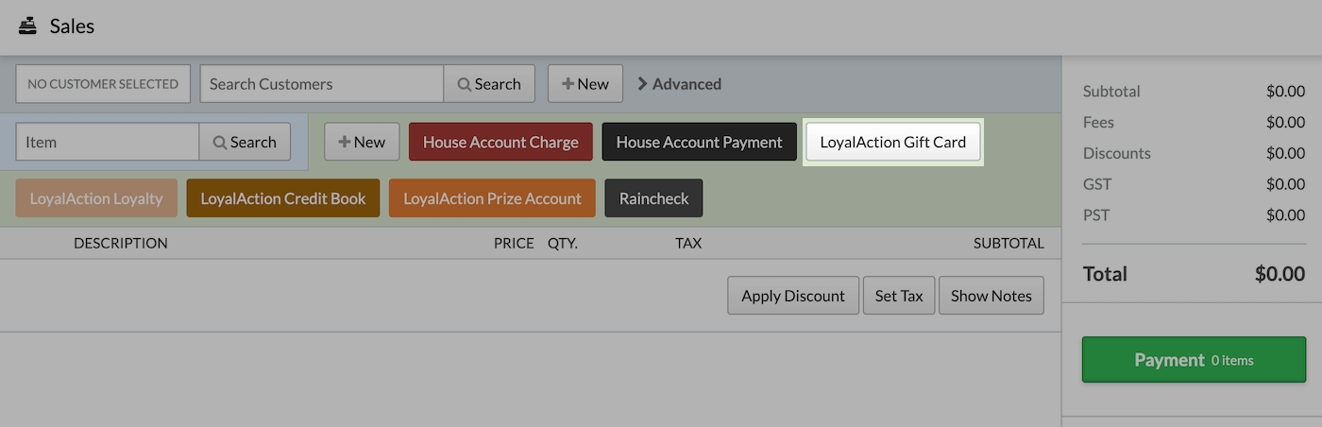
Task: Click the QTY. column header
Action: 563,243
